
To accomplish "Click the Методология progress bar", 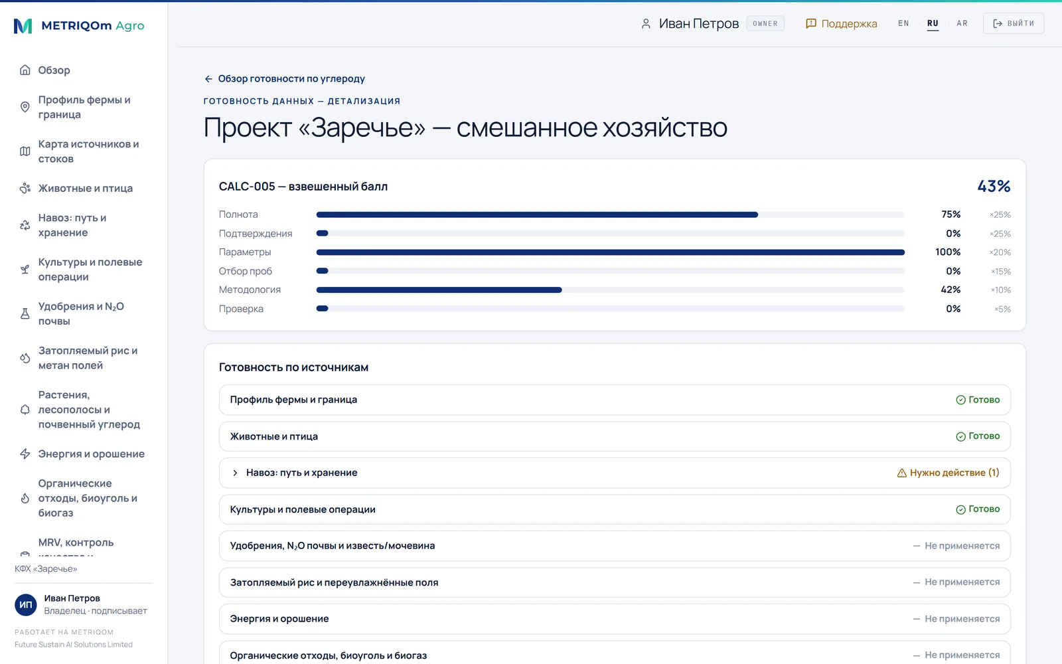I will tap(611, 290).
